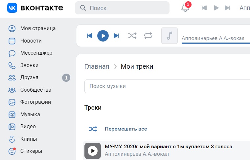The image size is (250, 160).
Task: Click the Звонки phone icon
Action: click(x=12, y=65)
